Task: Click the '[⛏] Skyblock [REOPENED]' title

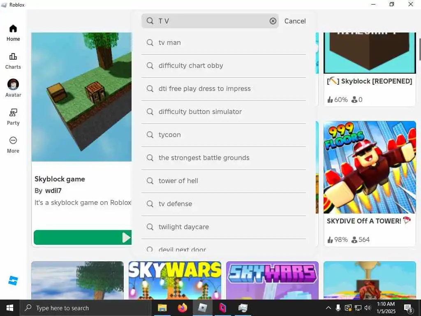Action: [x=370, y=81]
